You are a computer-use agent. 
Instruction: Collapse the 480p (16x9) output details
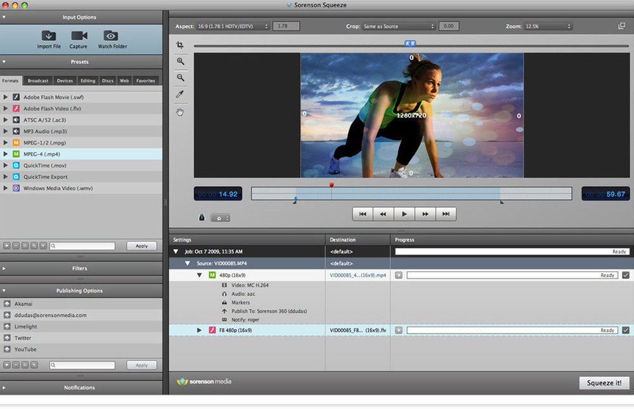199,275
